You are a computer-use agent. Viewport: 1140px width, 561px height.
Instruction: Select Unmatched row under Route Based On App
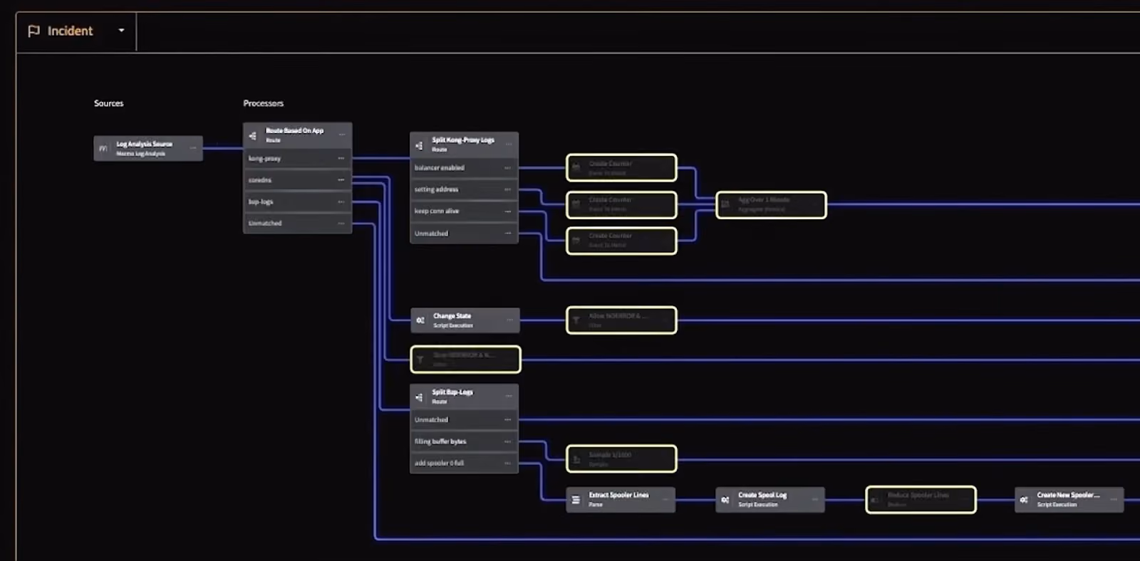pos(297,223)
